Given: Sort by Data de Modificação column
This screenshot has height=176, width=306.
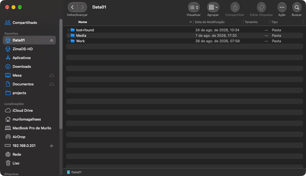Looking at the screenshot, I should 209,22.
